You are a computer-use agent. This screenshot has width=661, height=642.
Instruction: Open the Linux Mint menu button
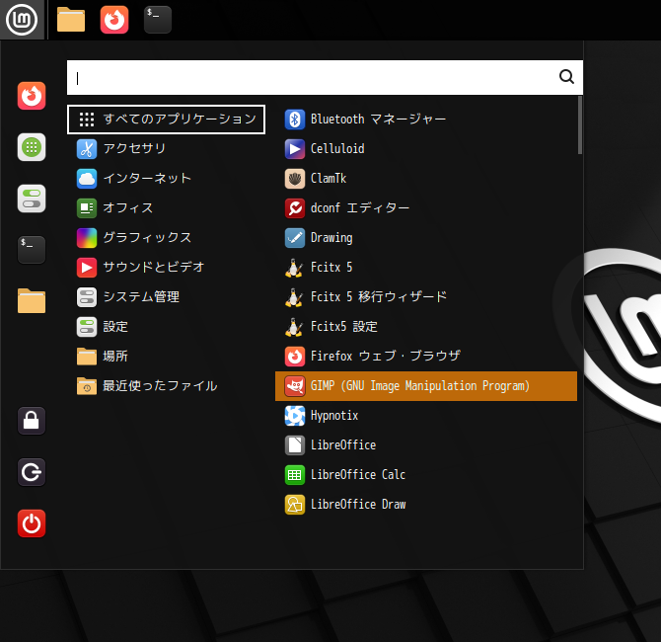pyautogui.click(x=22, y=20)
